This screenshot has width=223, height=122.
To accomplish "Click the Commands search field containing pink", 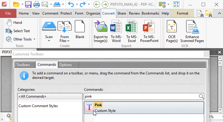I will (141, 96).
